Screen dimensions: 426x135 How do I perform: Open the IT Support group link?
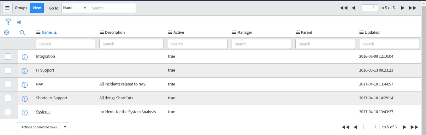pyautogui.click(x=45, y=70)
